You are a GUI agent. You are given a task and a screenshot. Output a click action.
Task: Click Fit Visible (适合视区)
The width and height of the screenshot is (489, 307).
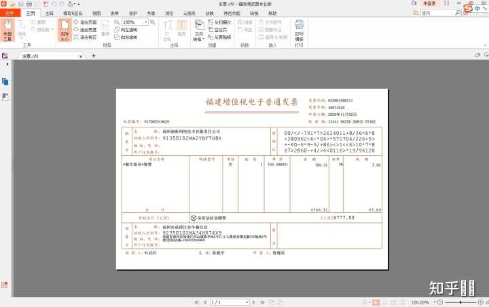coord(85,37)
